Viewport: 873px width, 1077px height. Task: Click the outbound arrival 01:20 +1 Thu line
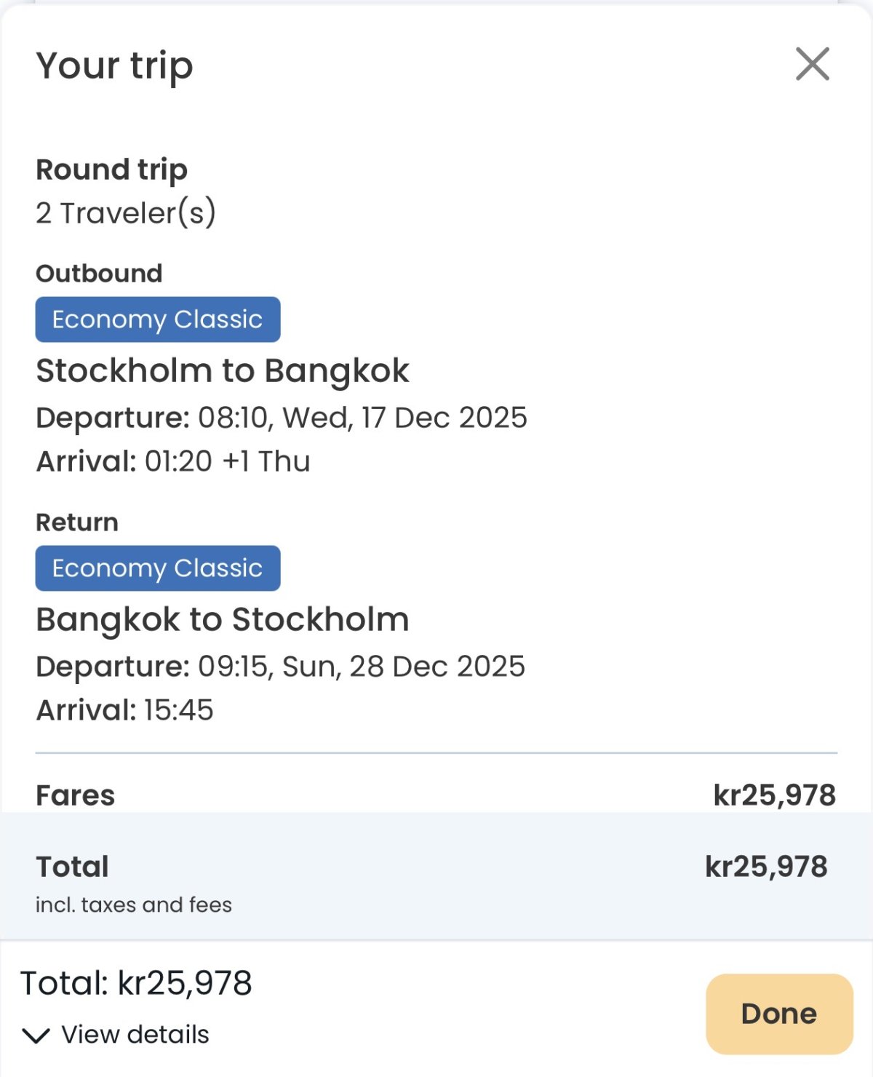click(x=173, y=461)
